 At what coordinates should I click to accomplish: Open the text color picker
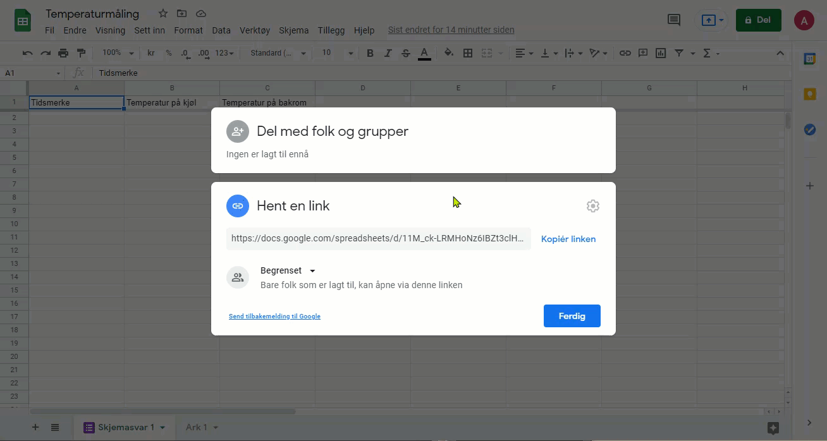pos(424,54)
